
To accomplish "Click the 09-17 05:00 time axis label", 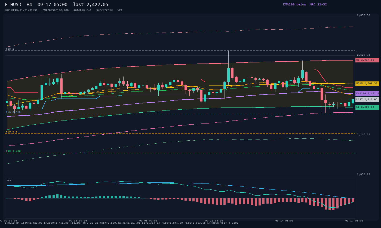I will [x=354, y=221].
